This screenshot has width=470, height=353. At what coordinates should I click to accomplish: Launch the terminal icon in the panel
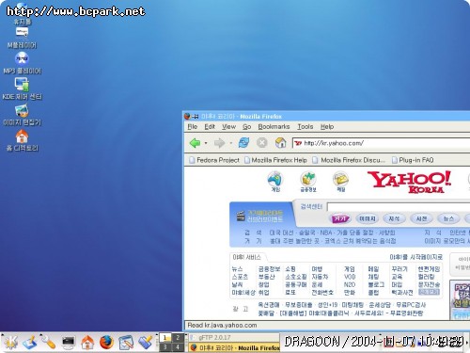pos(68,342)
